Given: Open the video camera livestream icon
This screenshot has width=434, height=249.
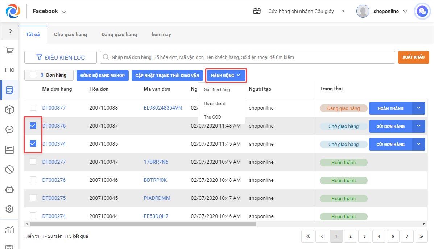Looking at the screenshot, I should coord(10,70).
